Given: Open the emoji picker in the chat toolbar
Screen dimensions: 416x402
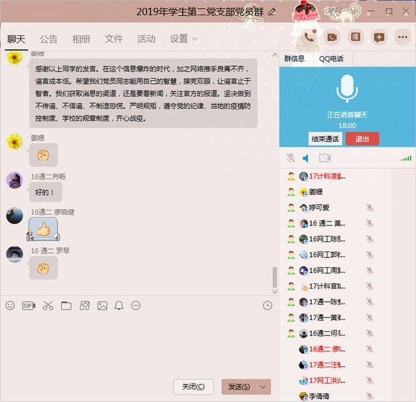Looking at the screenshot, I should click(10, 306).
